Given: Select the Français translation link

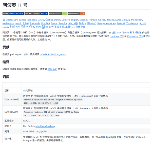Looking at the screenshot, I should coord(93,20).
